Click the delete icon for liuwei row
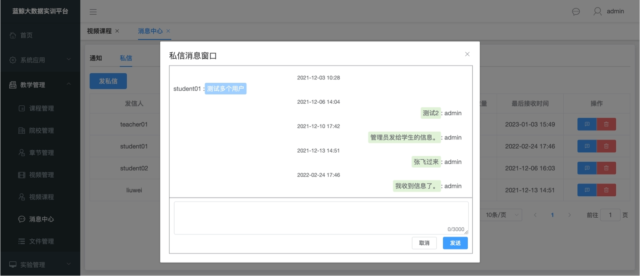 [606, 190]
